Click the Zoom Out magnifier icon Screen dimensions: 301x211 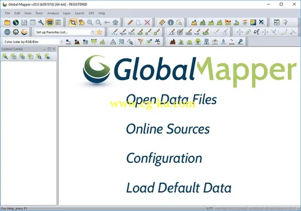pos(98,22)
